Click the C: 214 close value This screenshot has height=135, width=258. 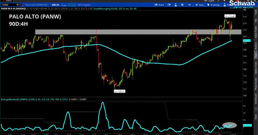82,9
